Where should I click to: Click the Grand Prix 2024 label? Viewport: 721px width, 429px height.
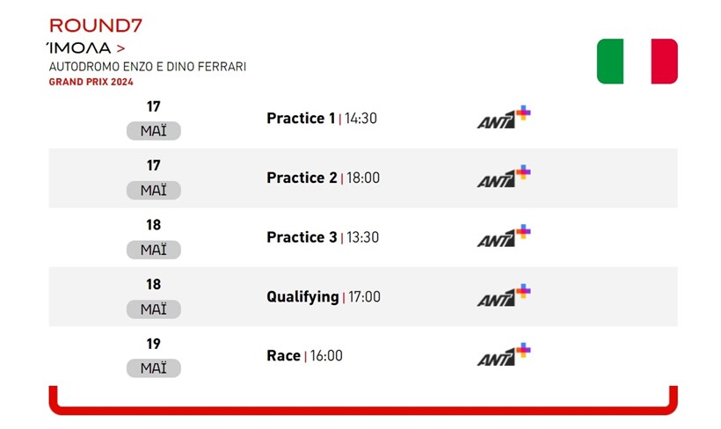point(91,82)
